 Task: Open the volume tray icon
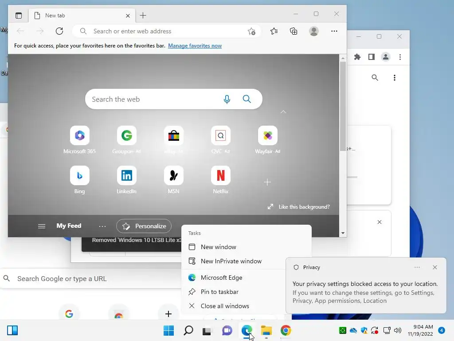[x=398, y=330]
